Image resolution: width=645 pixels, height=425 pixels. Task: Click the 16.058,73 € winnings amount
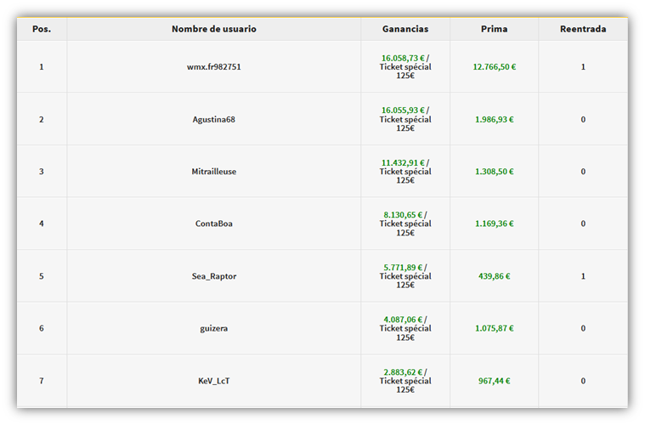pos(403,58)
